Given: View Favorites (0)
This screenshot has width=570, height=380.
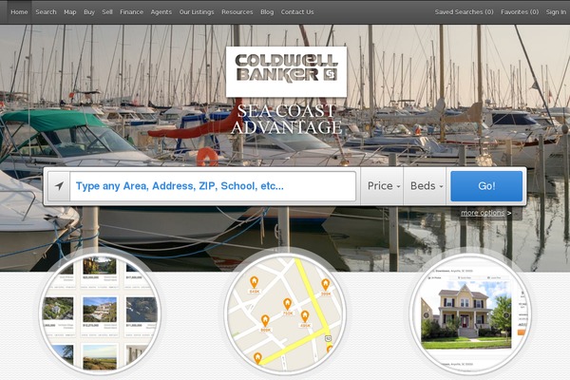Looking at the screenshot, I should point(520,12).
